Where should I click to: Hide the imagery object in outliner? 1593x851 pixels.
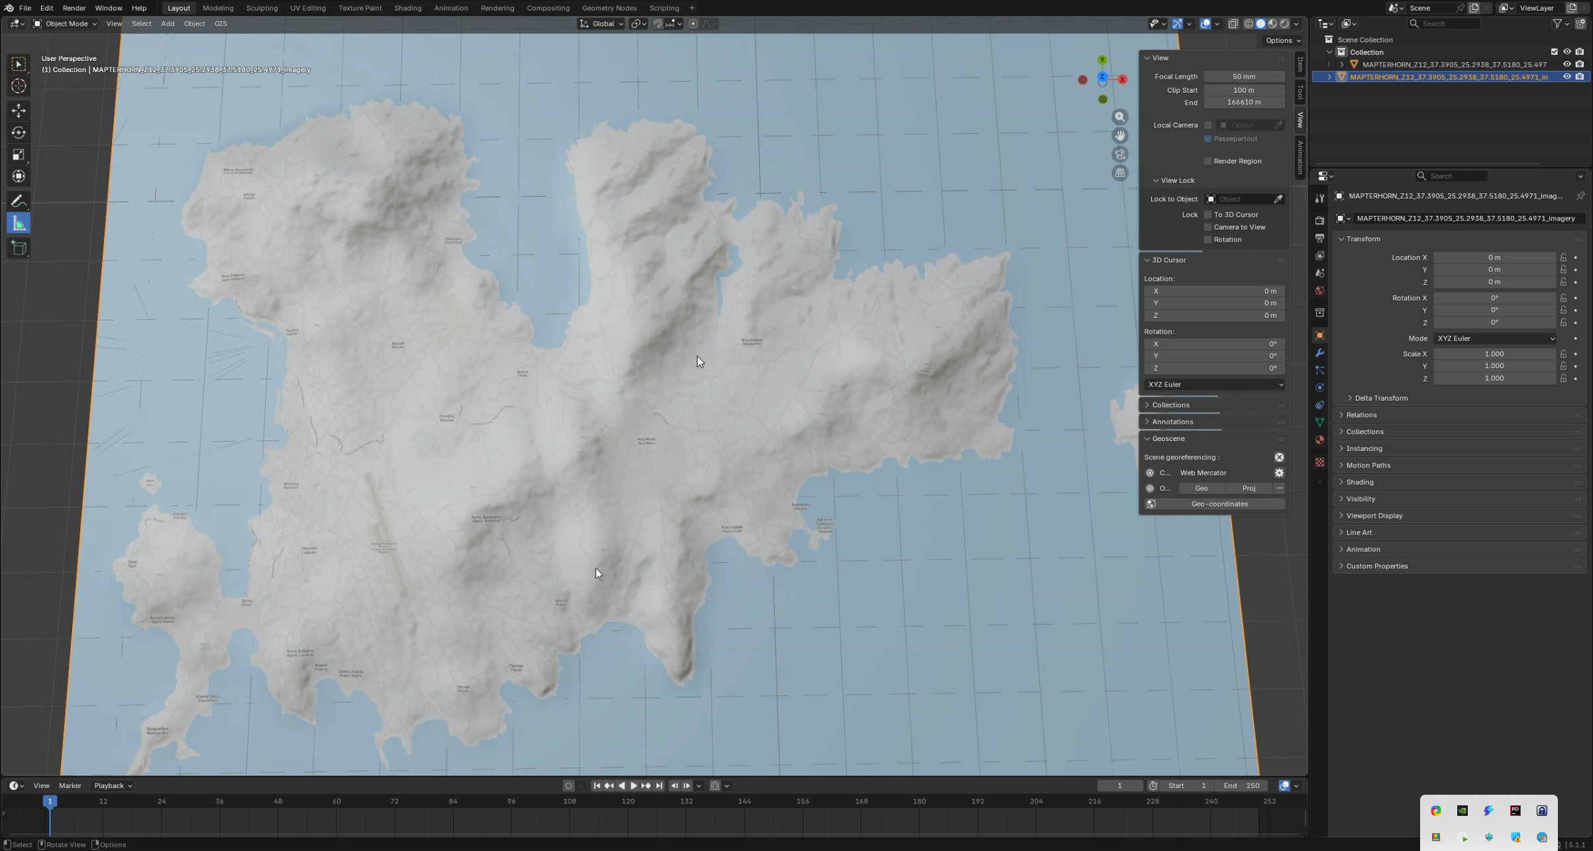[1567, 77]
